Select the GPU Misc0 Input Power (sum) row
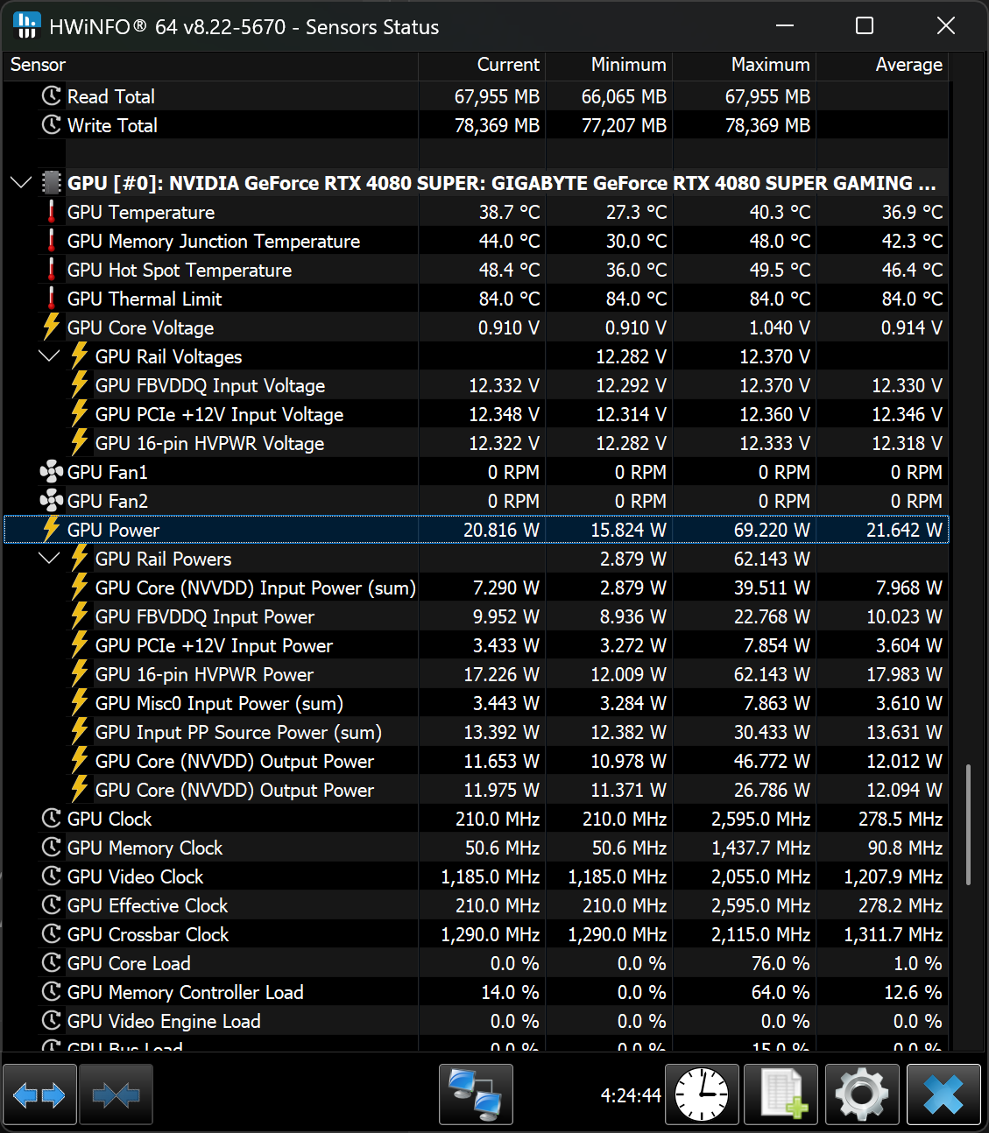Screen dimensions: 989x1133 [476, 703]
